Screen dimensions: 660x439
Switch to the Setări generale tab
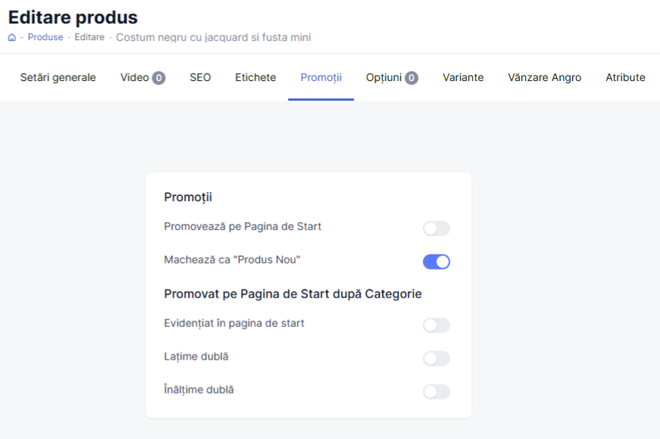[x=58, y=77]
